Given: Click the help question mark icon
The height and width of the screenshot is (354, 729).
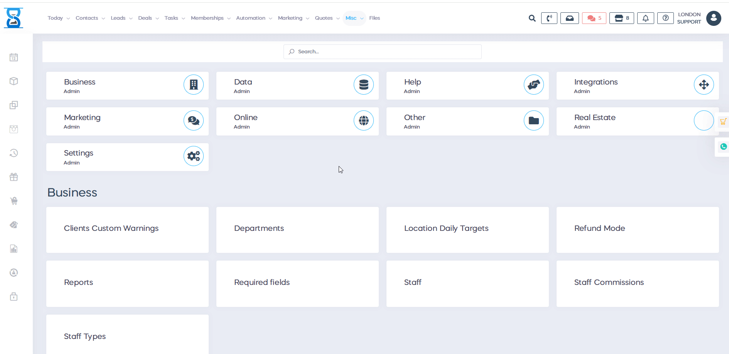Looking at the screenshot, I should click(665, 18).
